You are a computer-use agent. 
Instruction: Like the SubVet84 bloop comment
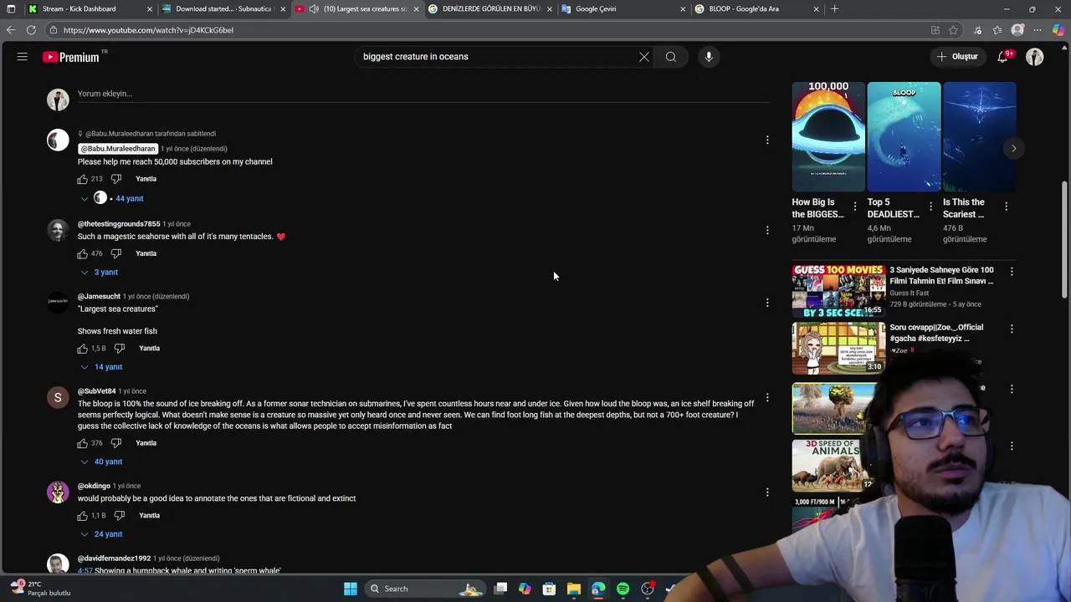(x=83, y=443)
